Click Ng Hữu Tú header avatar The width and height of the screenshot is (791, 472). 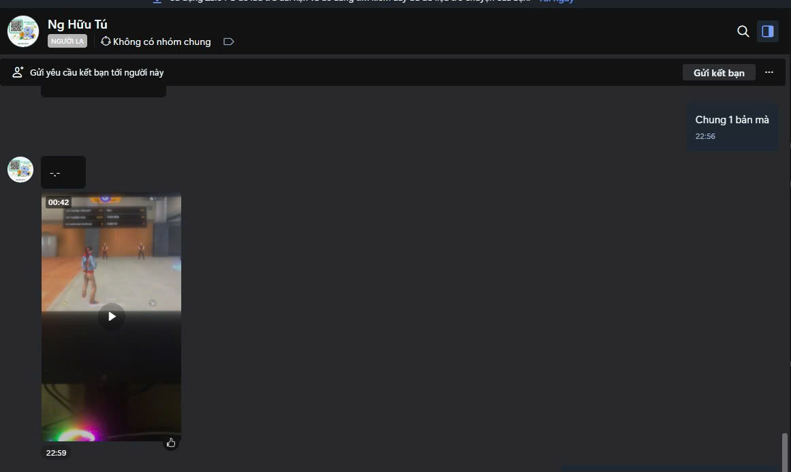[x=23, y=31]
